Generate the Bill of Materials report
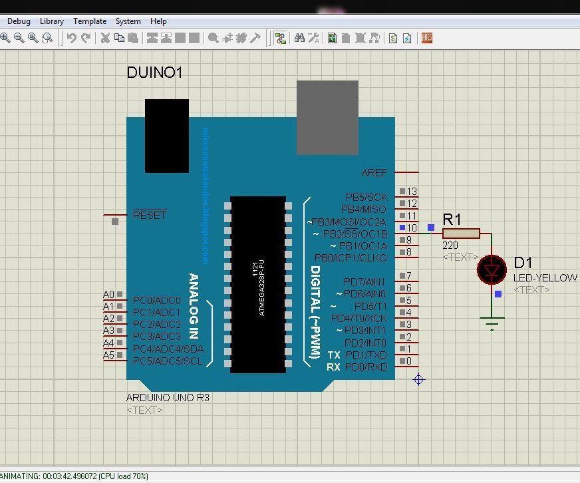 pyautogui.click(x=392, y=38)
